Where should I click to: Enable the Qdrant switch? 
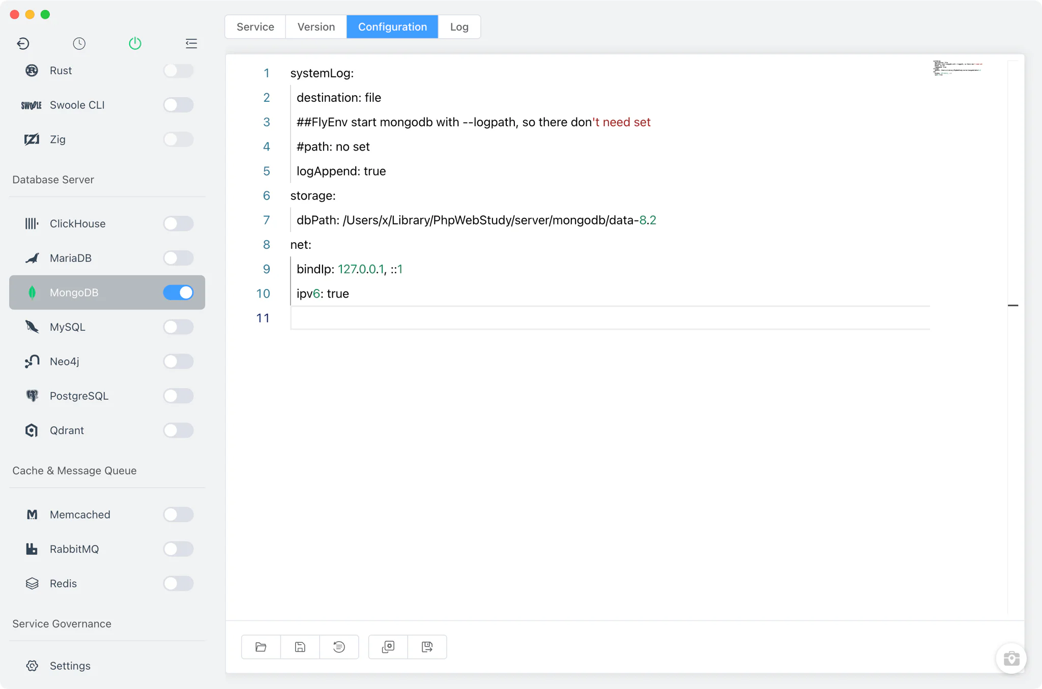point(178,430)
